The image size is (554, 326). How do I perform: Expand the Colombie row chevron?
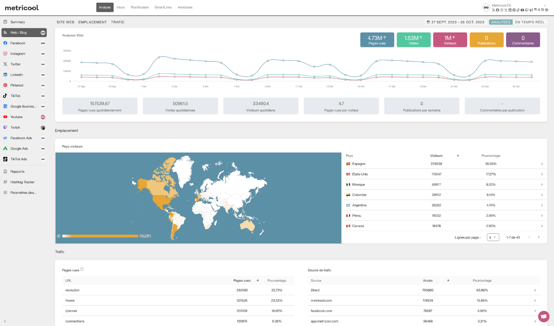tap(542, 195)
